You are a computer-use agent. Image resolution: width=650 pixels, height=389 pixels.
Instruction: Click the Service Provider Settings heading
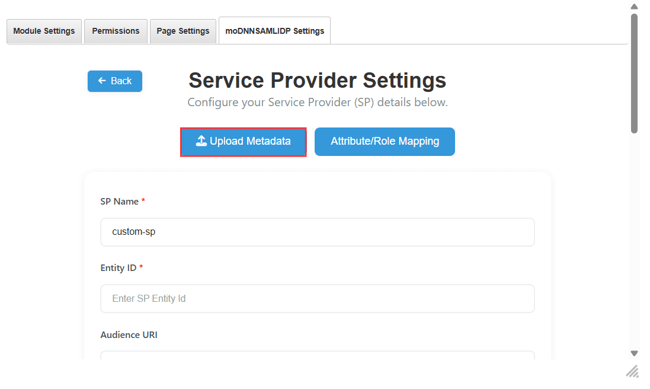[316, 80]
